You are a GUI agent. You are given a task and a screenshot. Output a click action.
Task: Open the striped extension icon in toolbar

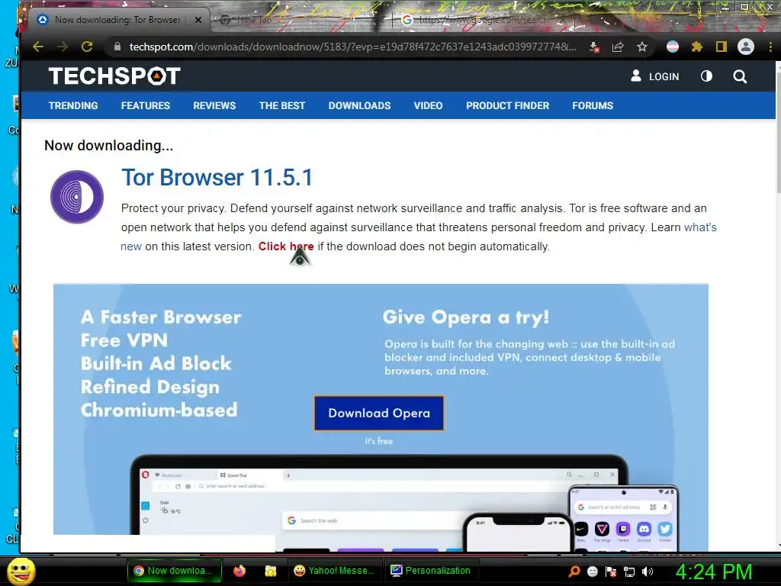(x=673, y=47)
